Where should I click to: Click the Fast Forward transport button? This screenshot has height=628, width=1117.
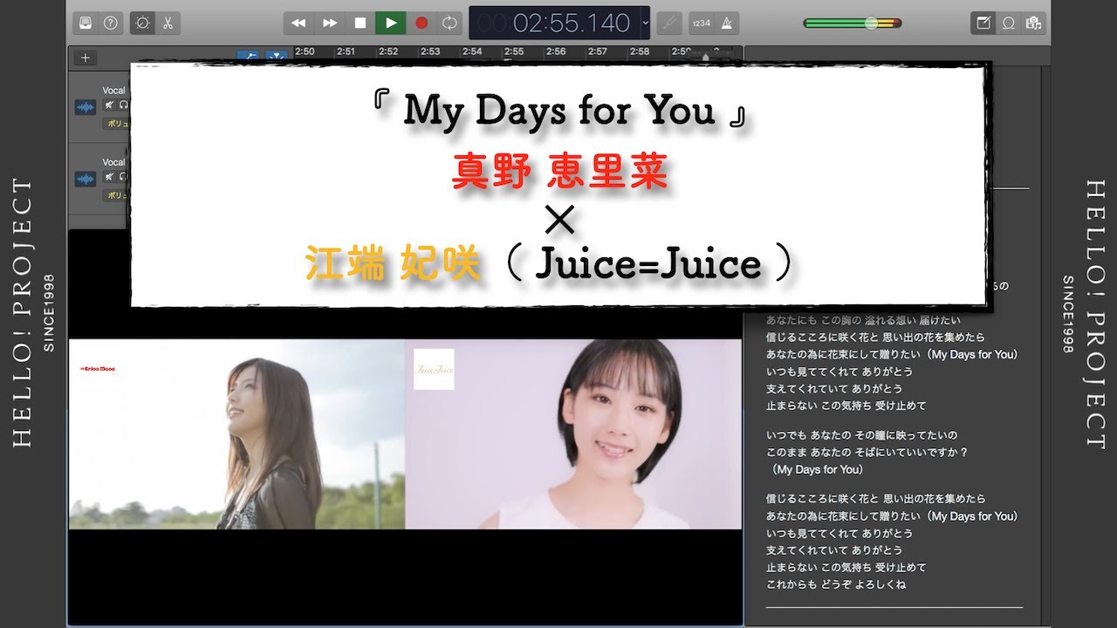coord(330,23)
